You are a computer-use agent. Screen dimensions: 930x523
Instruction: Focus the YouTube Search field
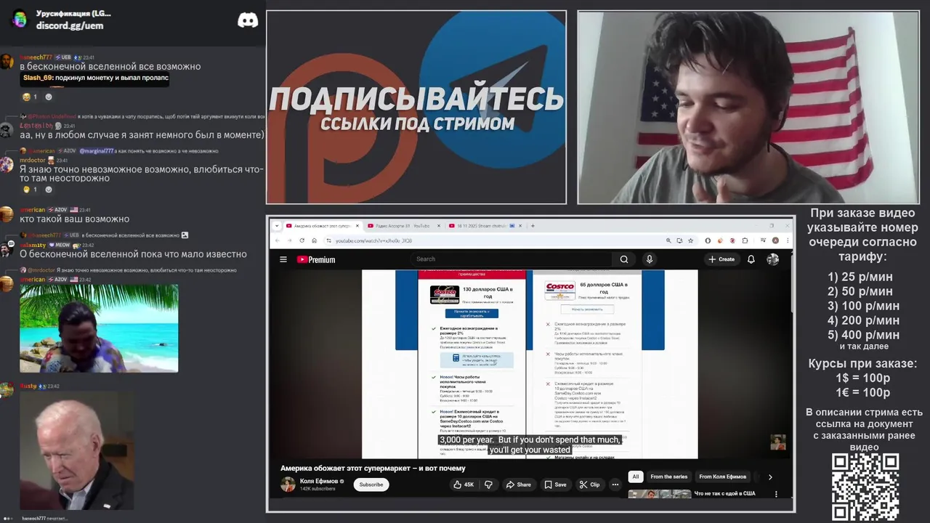(512, 259)
